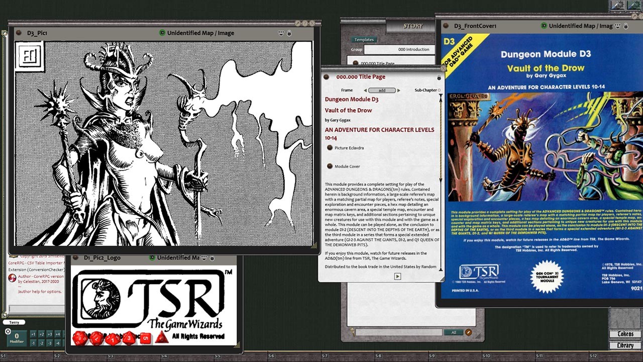Roll the red d4 die

(x=161, y=338)
